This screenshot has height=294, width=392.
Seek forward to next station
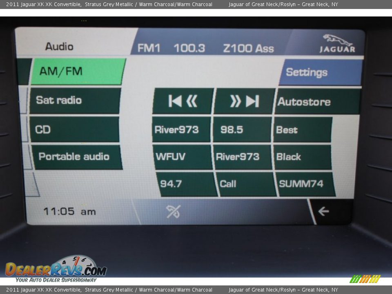(x=244, y=102)
